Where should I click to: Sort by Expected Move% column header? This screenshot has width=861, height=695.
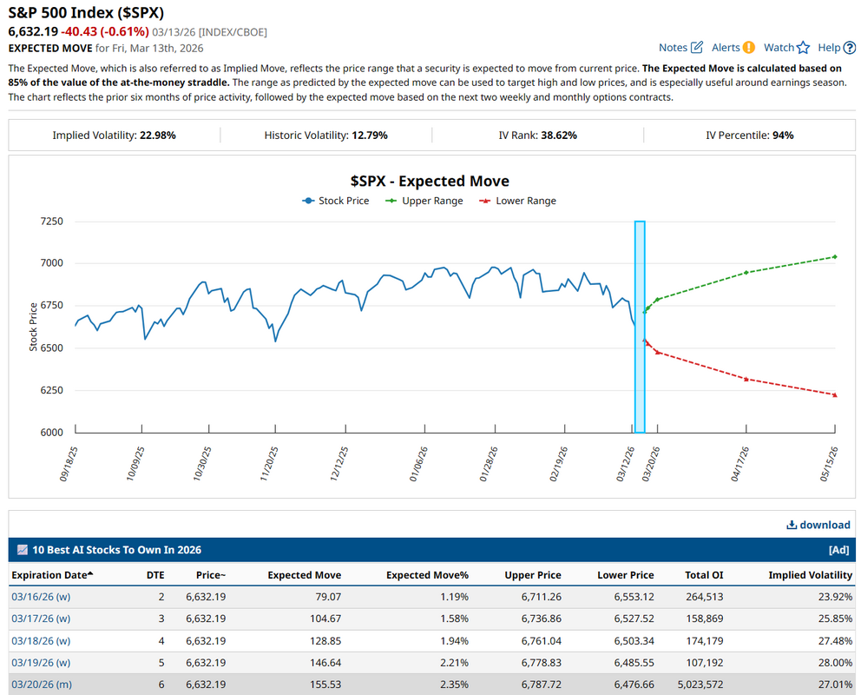click(x=427, y=575)
